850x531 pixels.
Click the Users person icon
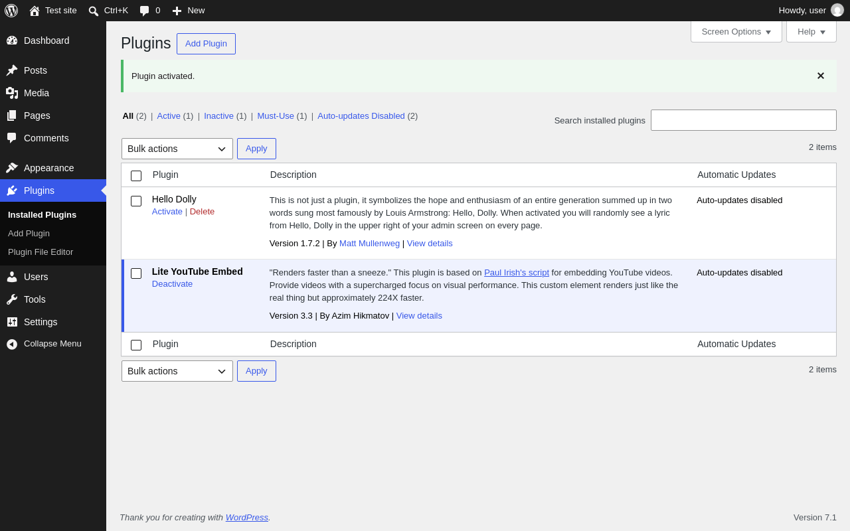pyautogui.click(x=12, y=277)
